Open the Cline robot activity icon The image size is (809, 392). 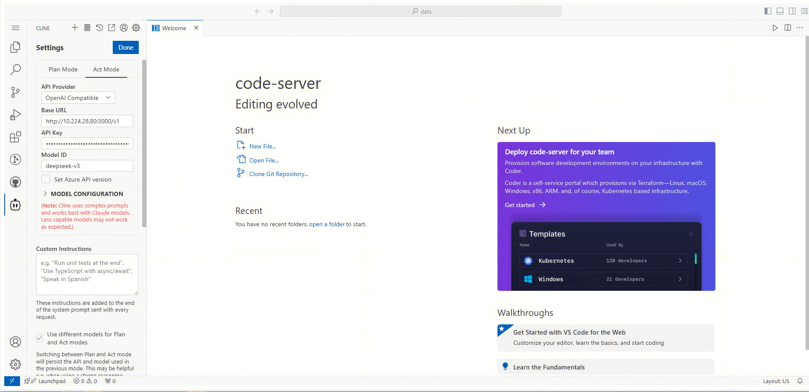[x=15, y=205]
